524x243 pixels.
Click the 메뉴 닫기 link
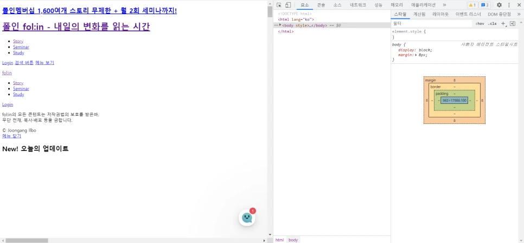tap(12, 136)
